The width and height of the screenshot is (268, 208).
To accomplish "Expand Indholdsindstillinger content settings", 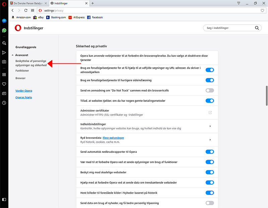I will click(210, 126).
